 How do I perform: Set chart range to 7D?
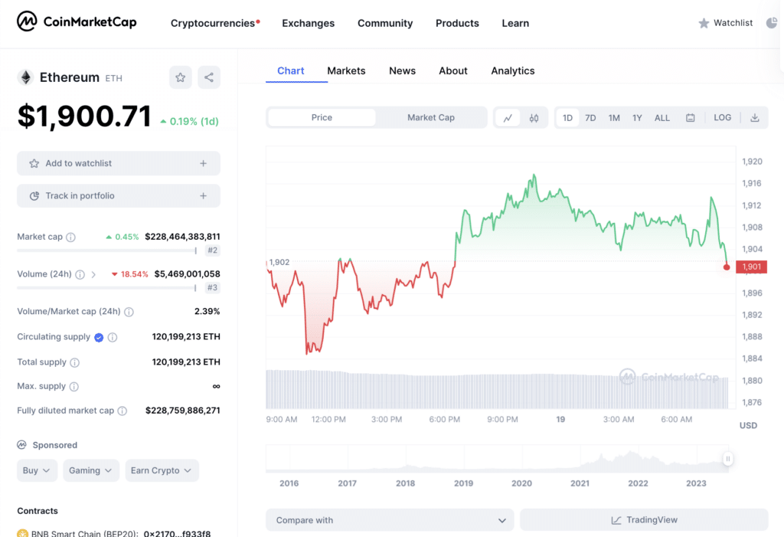point(590,118)
